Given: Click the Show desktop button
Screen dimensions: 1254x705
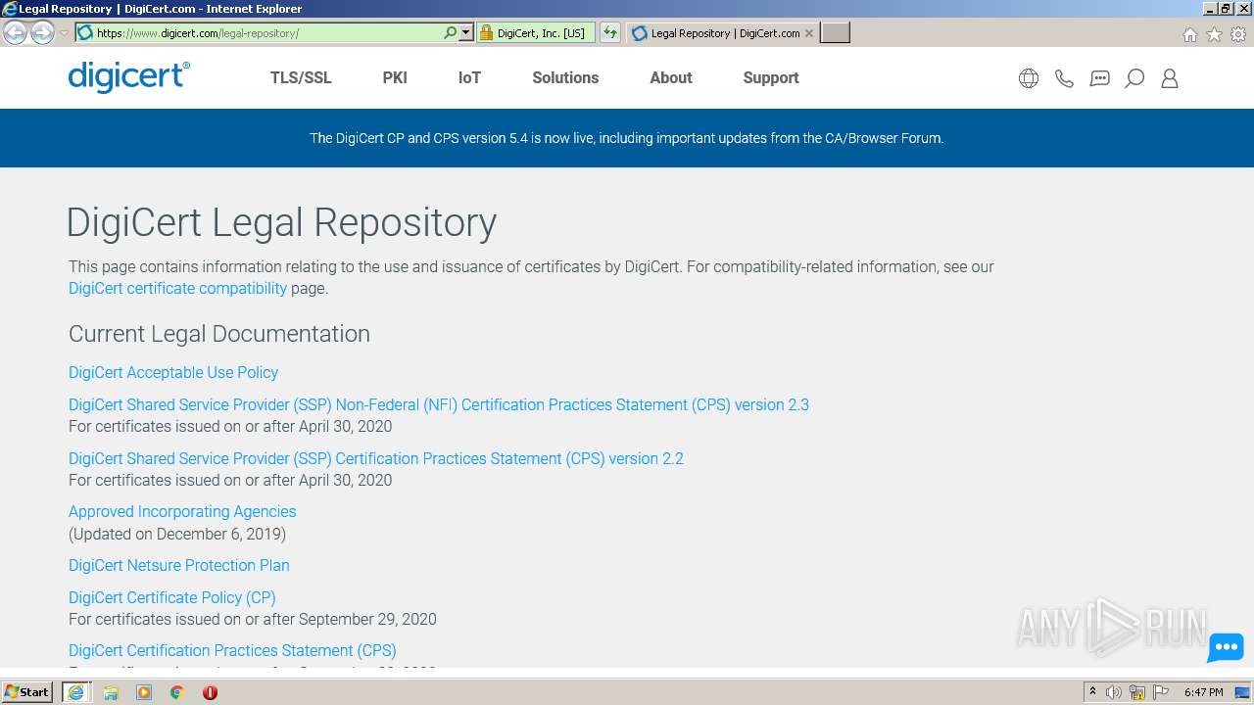Looking at the screenshot, I should click(1244, 692).
